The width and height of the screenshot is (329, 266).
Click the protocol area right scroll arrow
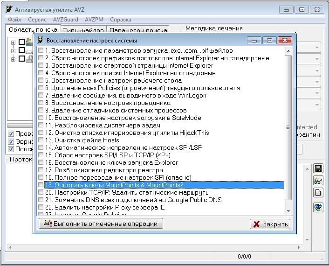coord(299,247)
